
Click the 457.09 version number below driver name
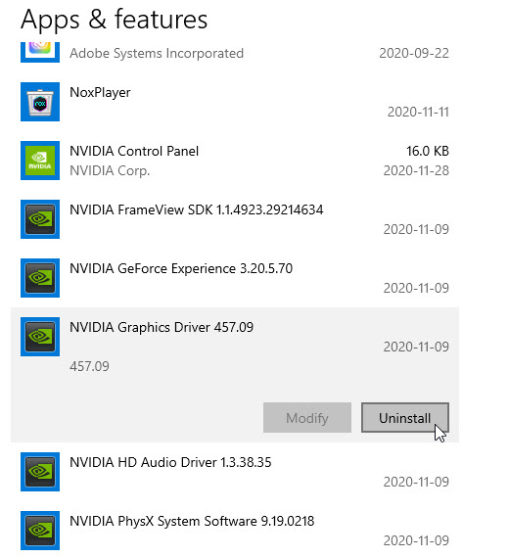89,366
